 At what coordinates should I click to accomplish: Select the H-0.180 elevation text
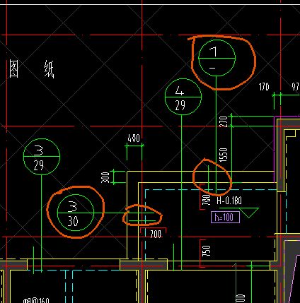[x=229, y=201]
